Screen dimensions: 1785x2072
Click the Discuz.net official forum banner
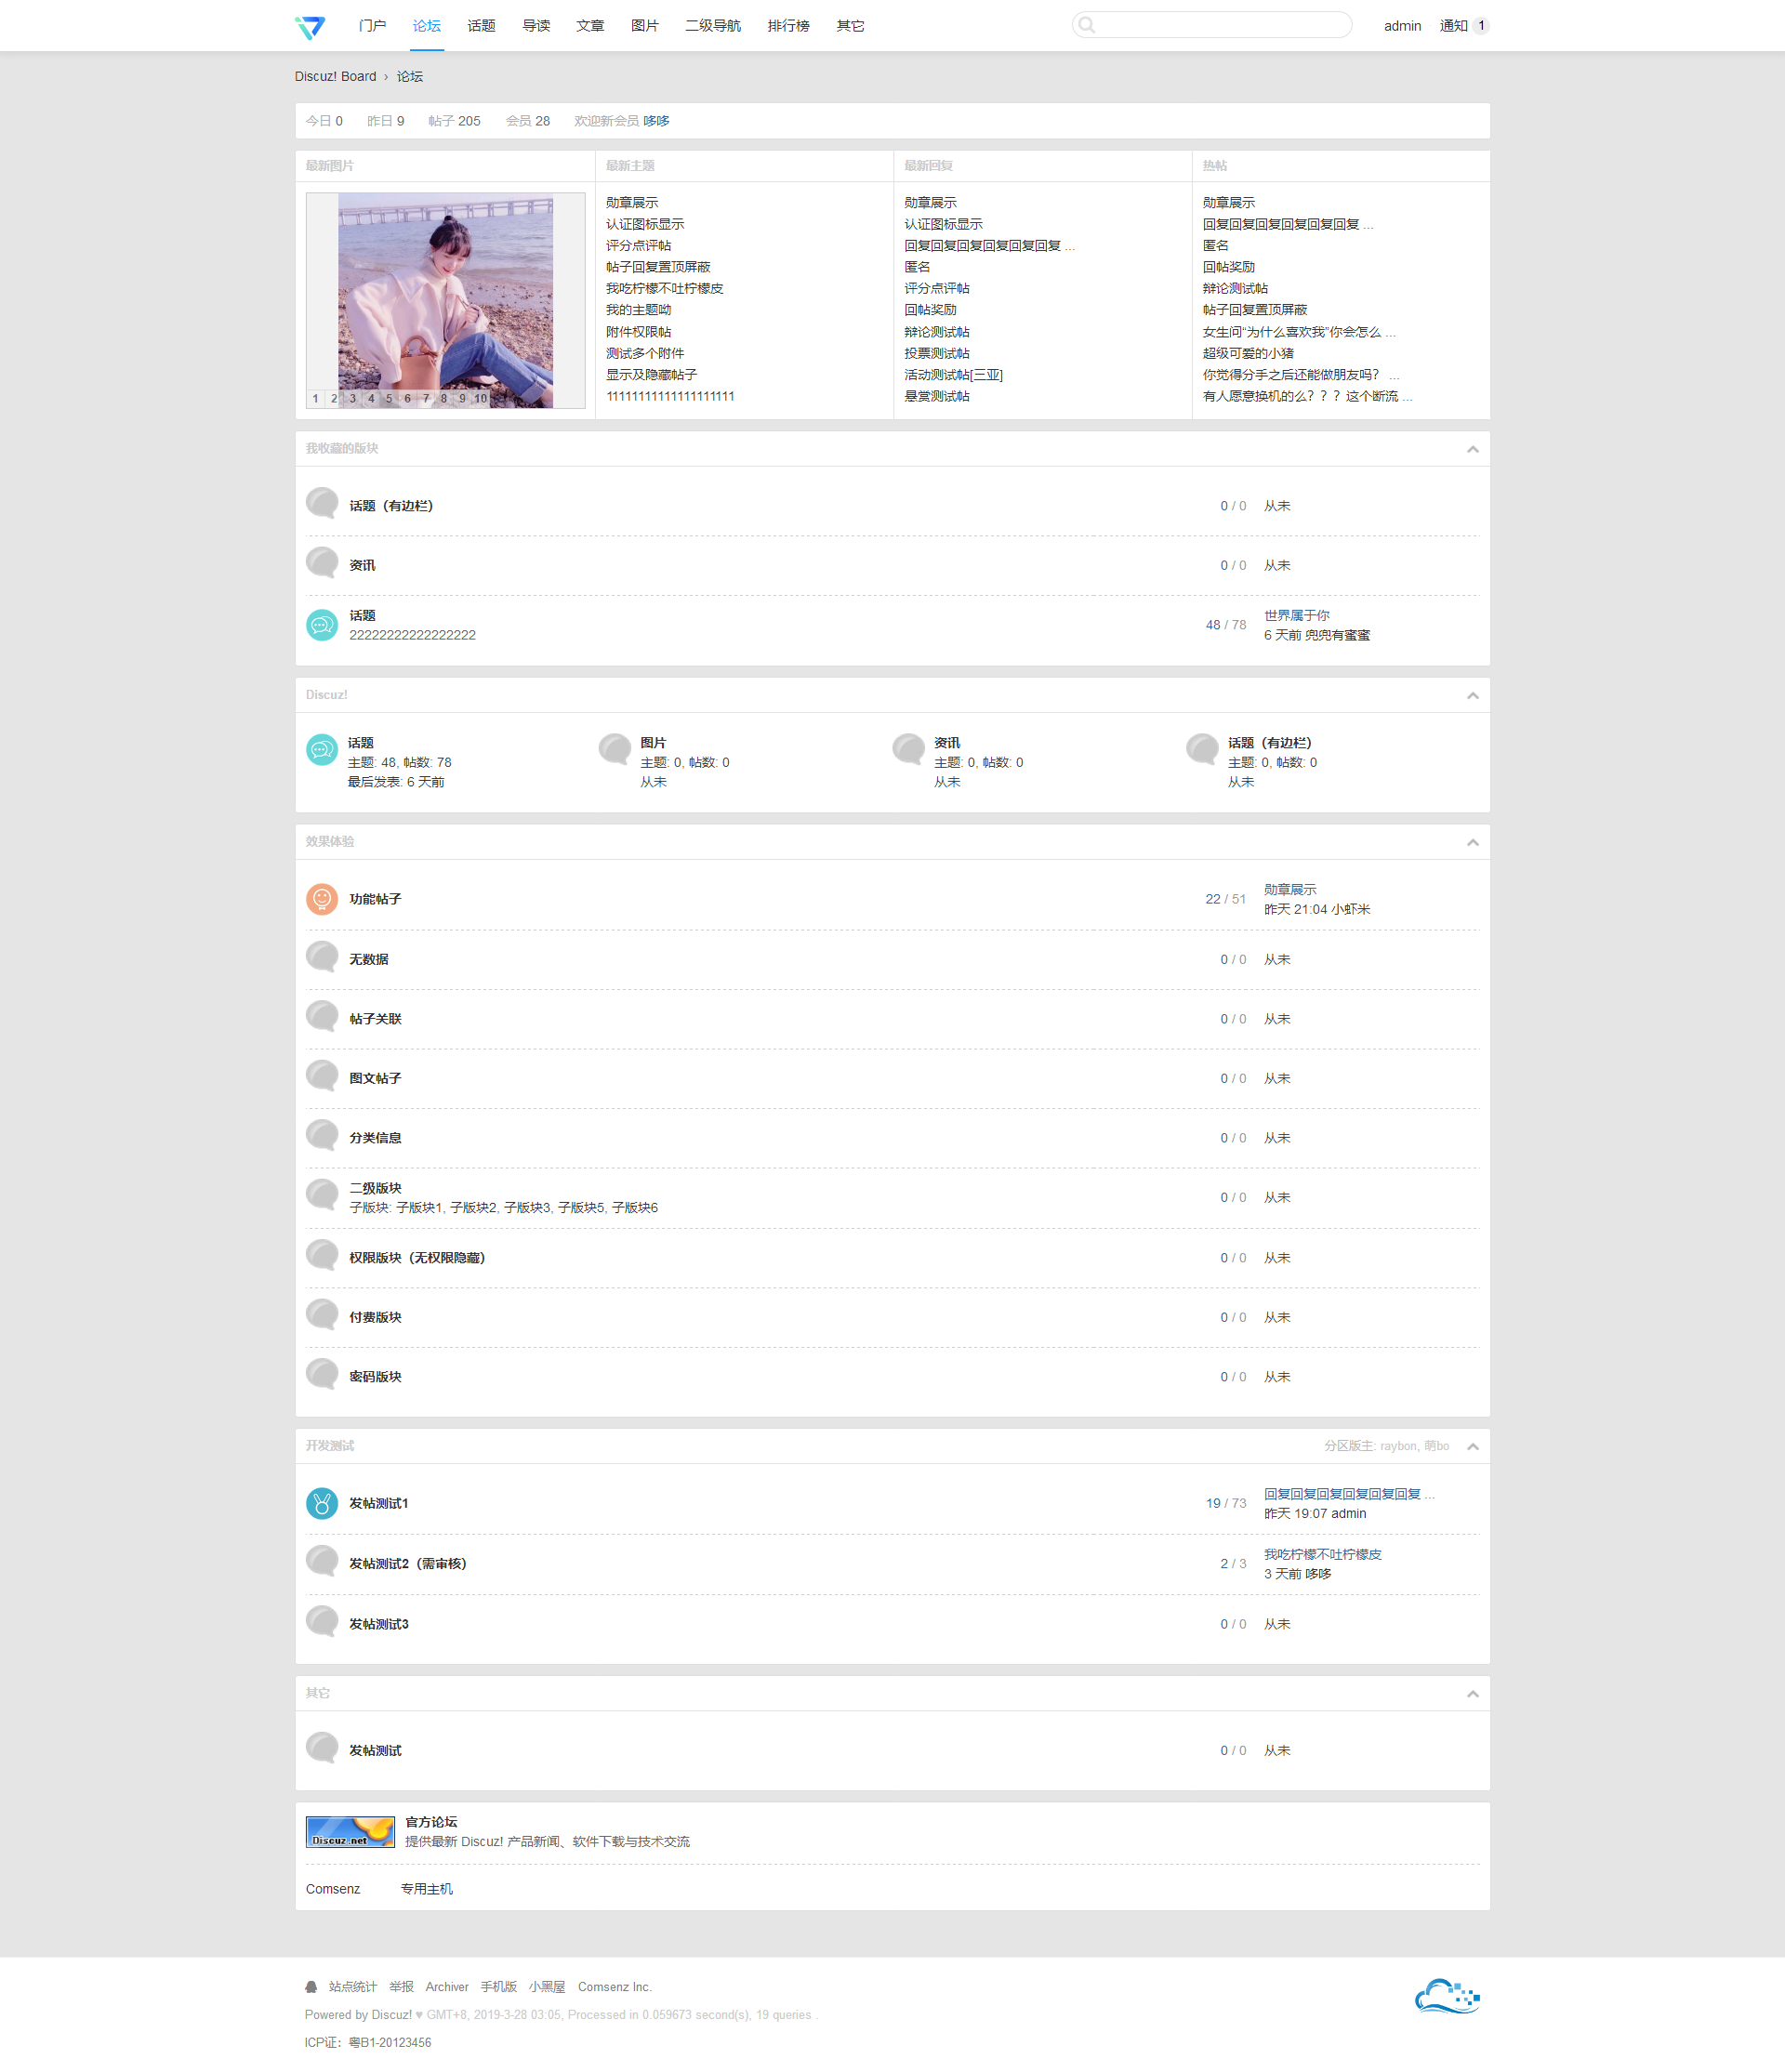point(350,1832)
